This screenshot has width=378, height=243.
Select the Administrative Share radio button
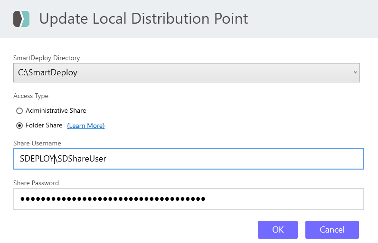click(19, 111)
